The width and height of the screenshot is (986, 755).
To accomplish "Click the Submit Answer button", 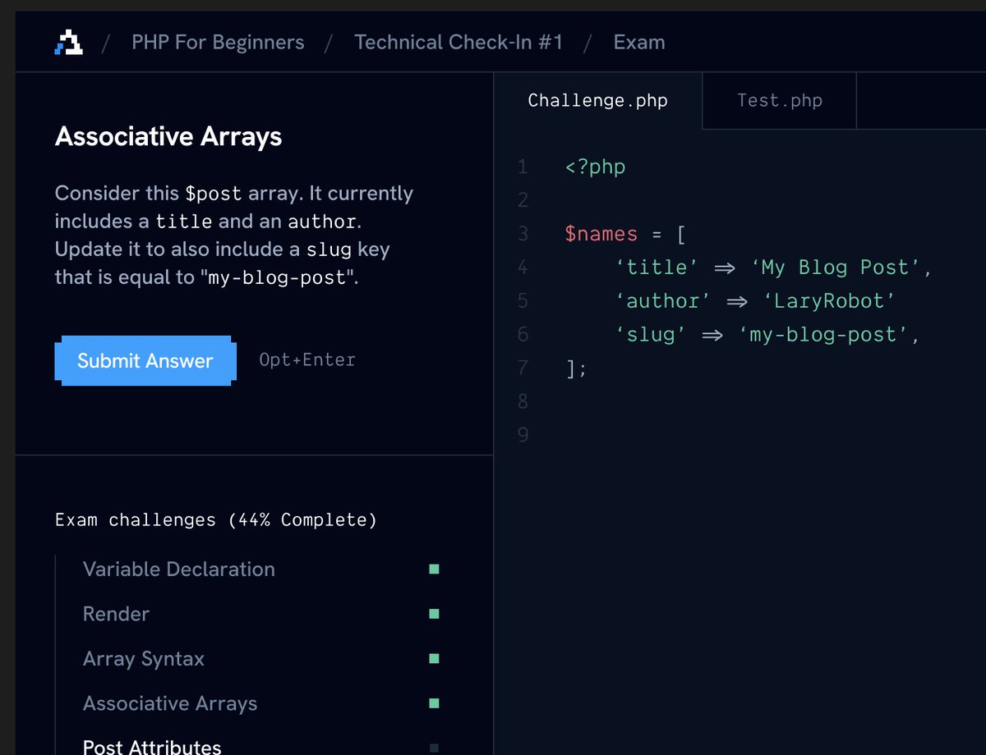I will coord(145,360).
